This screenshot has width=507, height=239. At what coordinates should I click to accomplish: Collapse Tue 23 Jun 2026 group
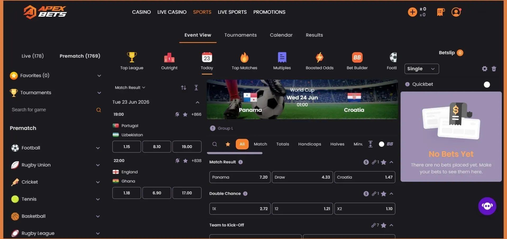click(x=197, y=102)
